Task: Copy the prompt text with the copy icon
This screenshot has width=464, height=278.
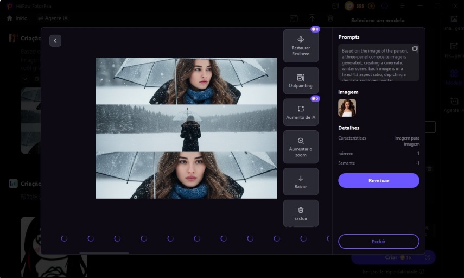Action: [x=415, y=48]
